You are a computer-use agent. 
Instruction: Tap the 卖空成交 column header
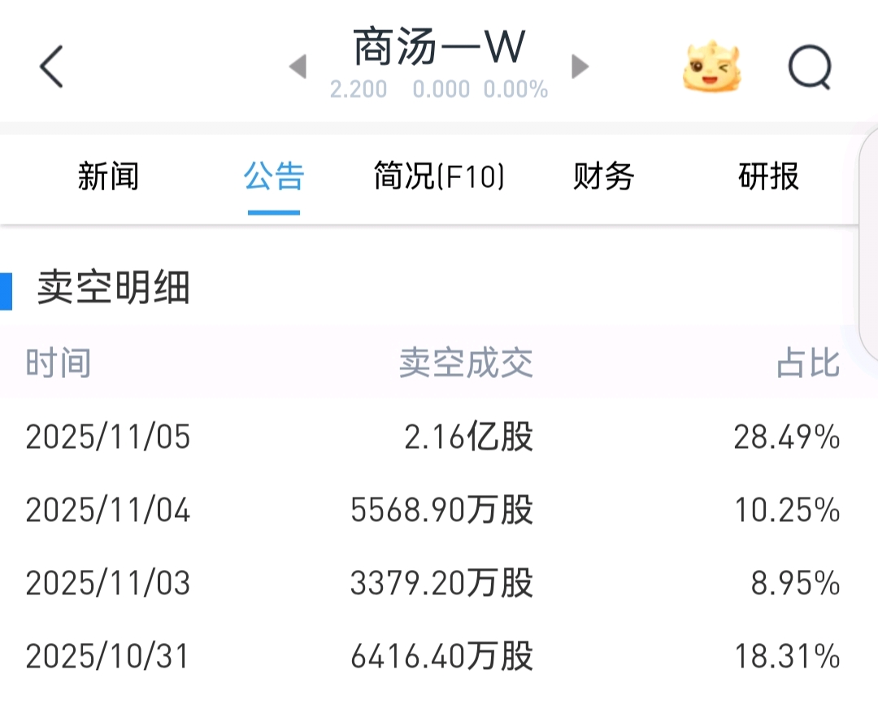[x=466, y=363]
